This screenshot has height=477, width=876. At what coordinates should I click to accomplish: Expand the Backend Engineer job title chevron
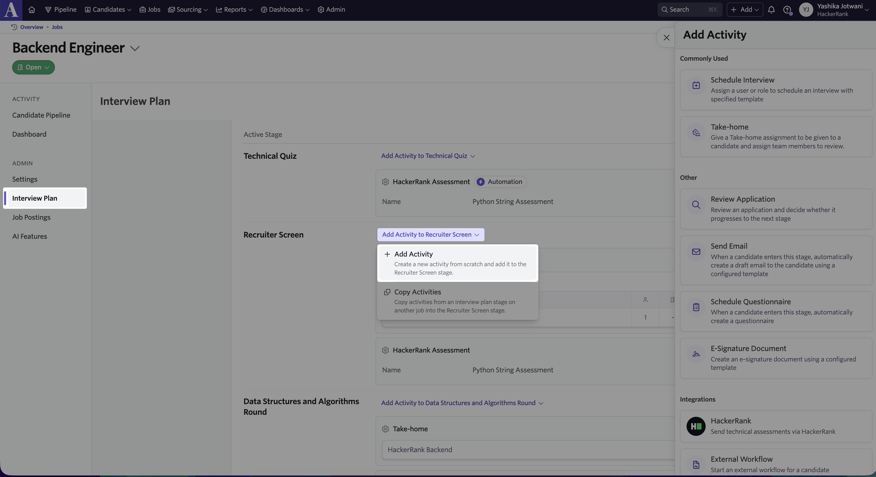(x=135, y=48)
